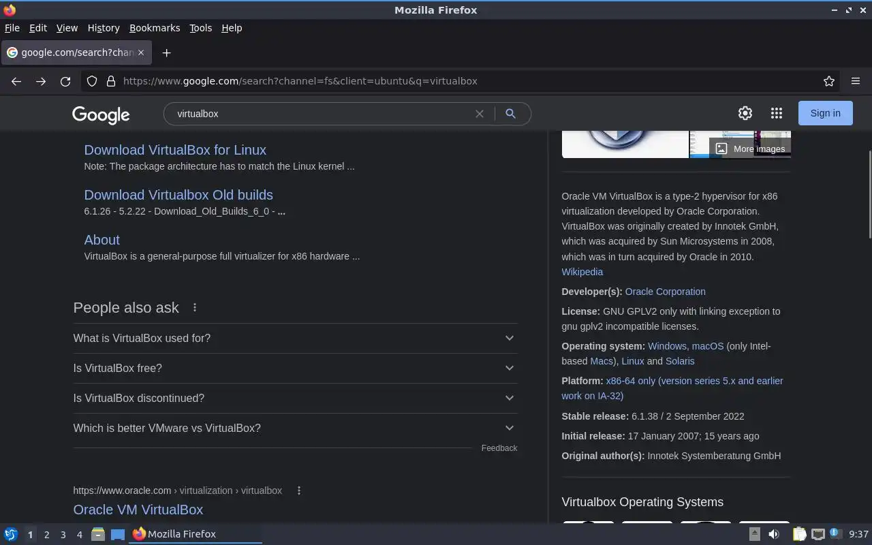The image size is (872, 545).
Task: Expand "What is VirtualBox used for?"
Action: 295,338
